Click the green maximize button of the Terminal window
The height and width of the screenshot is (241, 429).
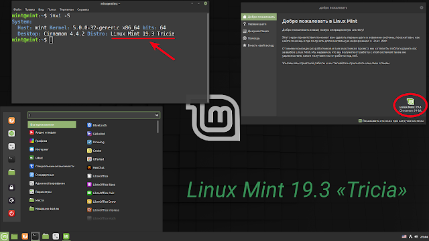point(206,3)
